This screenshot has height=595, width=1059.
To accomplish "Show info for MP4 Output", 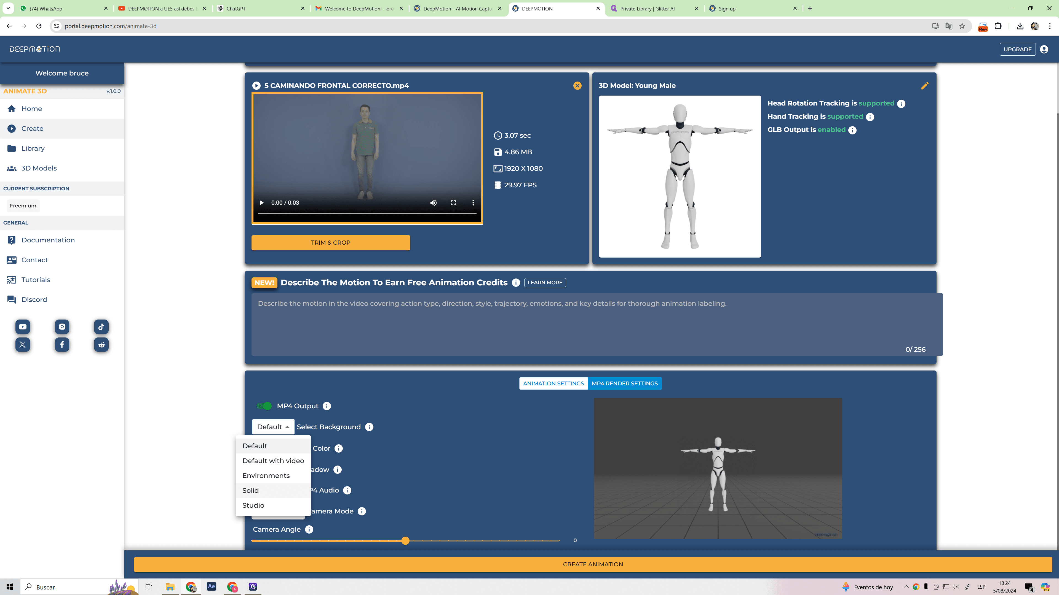I will [327, 406].
